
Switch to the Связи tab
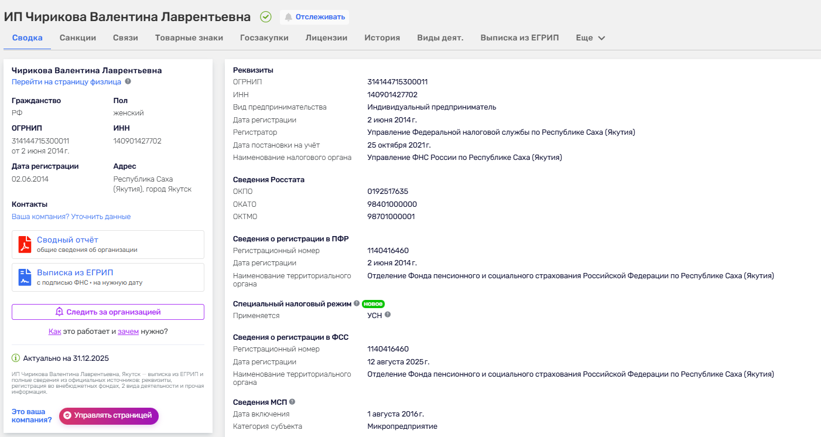point(125,38)
